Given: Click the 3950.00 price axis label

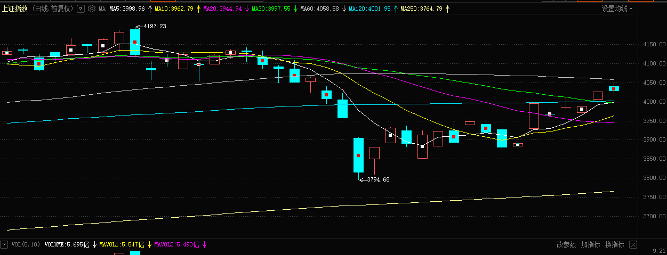Looking at the screenshot, I should [x=653, y=121].
